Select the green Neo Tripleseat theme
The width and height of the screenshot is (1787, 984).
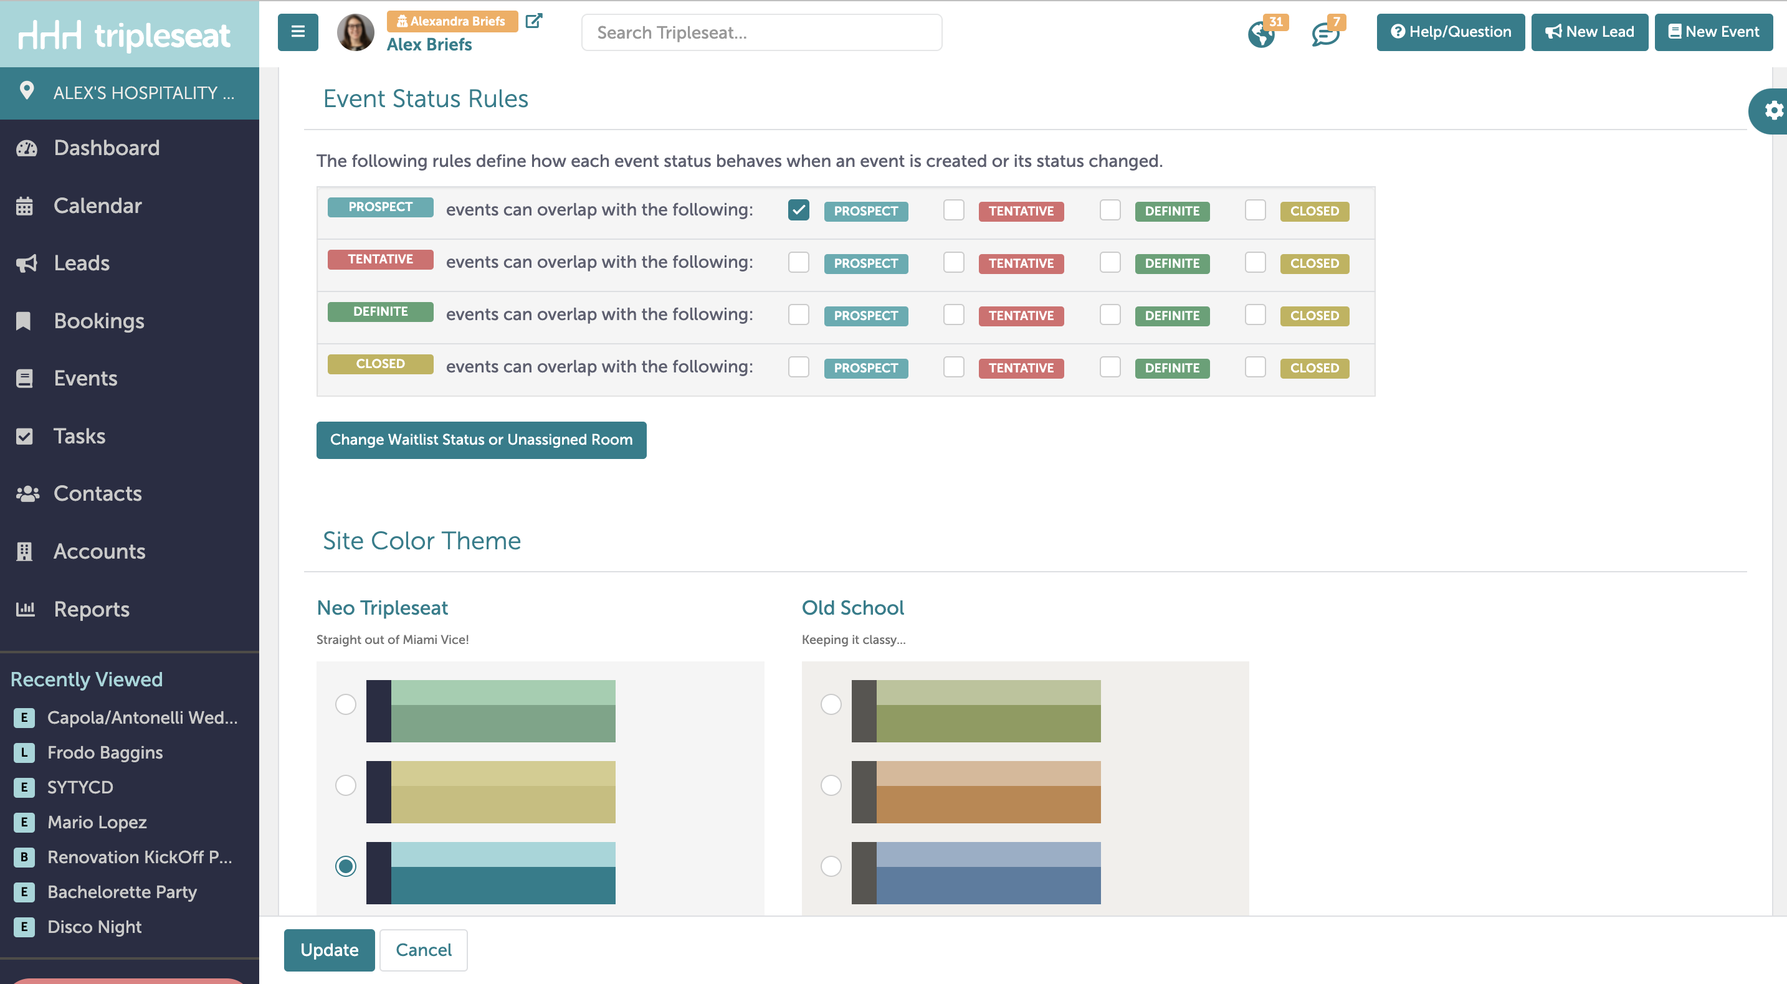345,704
